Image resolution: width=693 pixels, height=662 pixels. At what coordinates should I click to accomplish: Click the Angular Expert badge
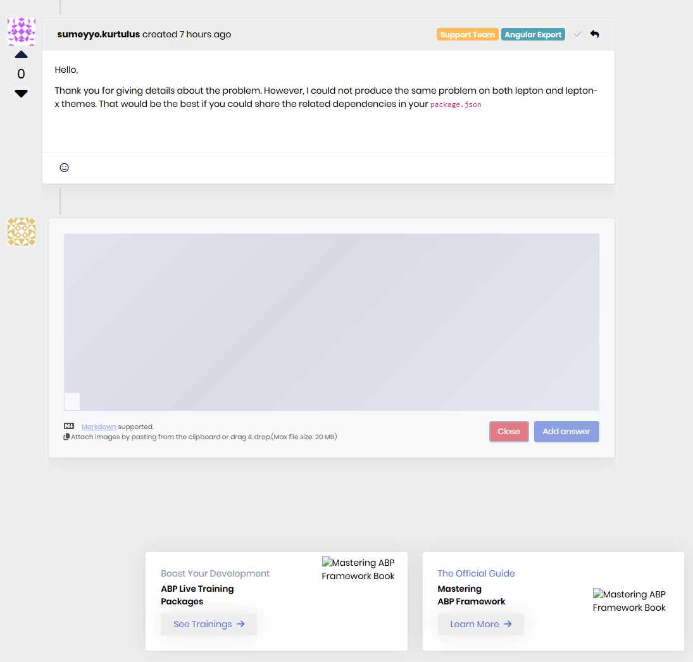pyautogui.click(x=533, y=35)
